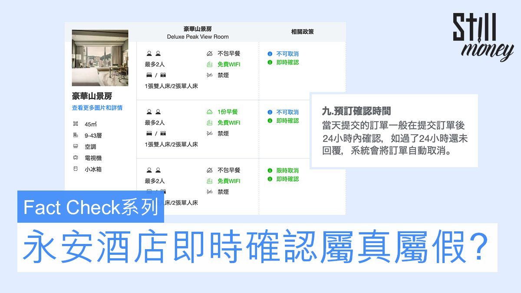
Task: Open the 查看更多圖片和詳情 link
Action: point(97,108)
